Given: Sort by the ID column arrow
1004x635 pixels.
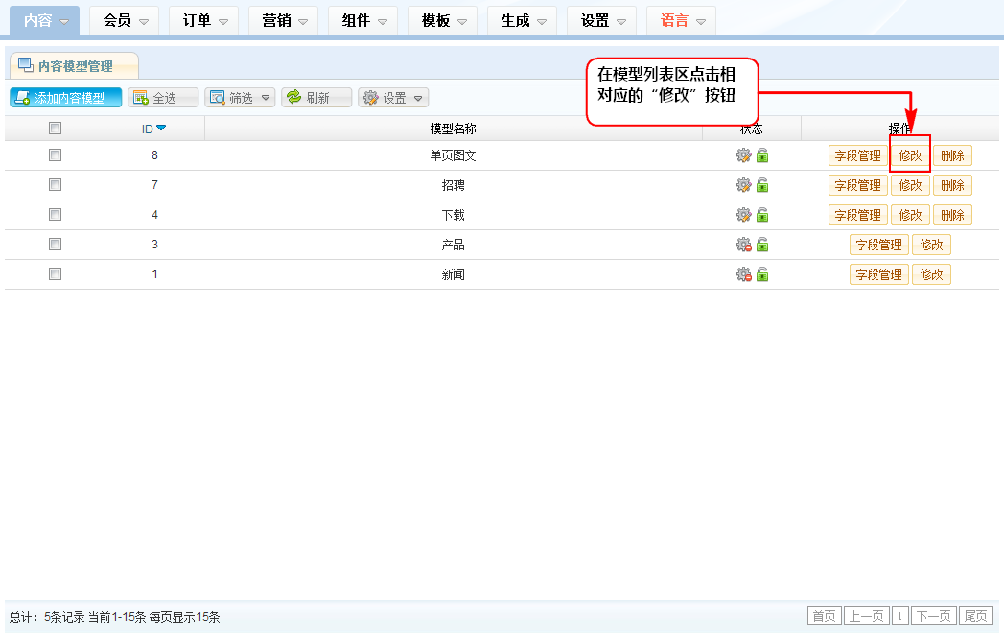Looking at the screenshot, I should pyautogui.click(x=161, y=129).
